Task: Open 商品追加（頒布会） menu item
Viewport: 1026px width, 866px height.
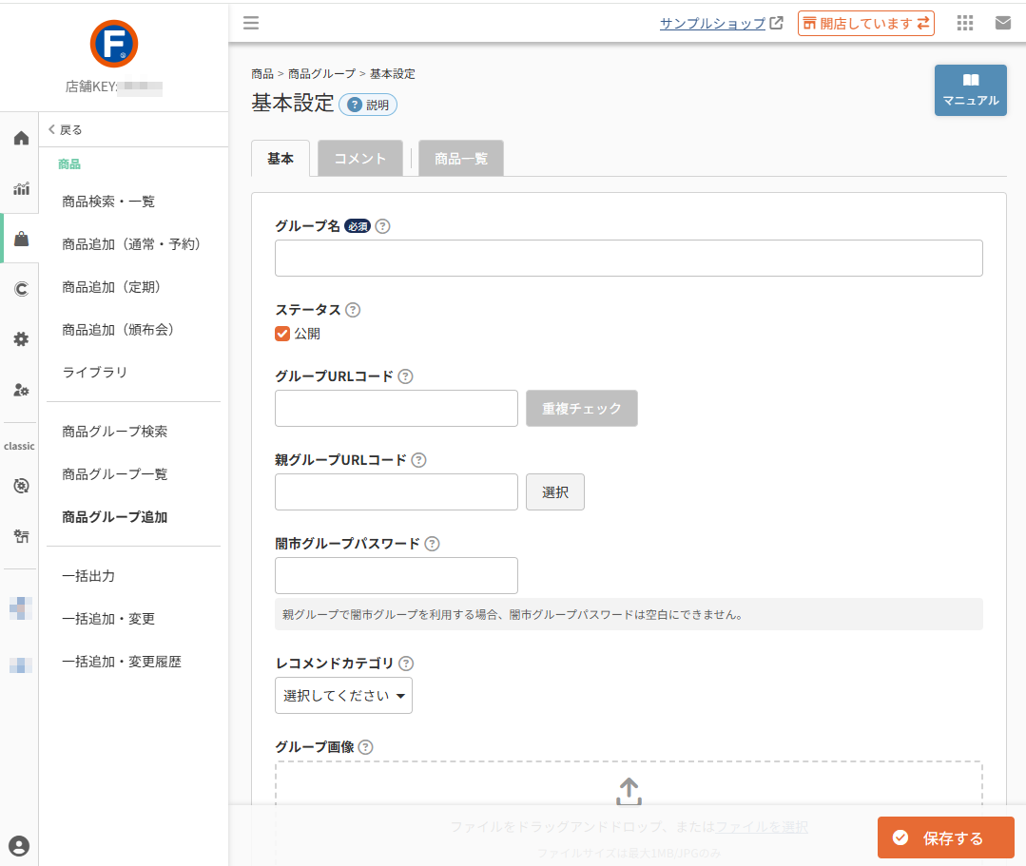Action: 118,330
